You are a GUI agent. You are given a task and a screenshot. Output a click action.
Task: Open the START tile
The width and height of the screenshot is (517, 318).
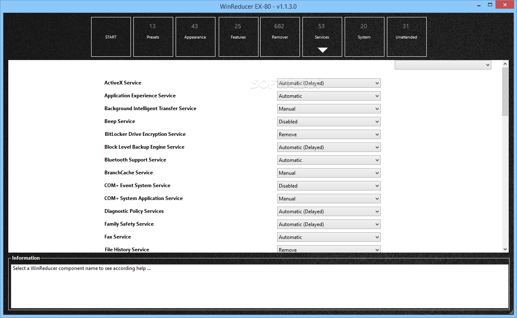111,37
